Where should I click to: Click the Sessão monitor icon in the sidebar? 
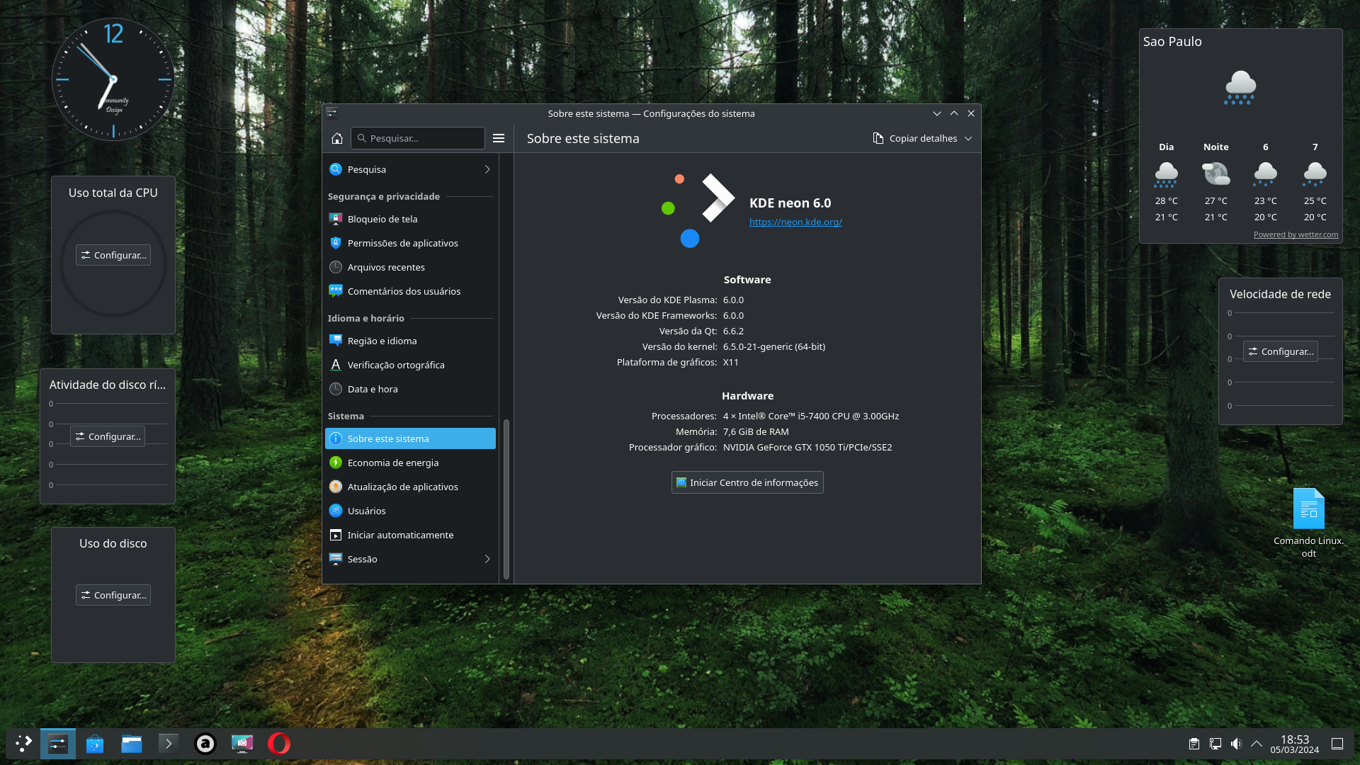pyautogui.click(x=336, y=559)
